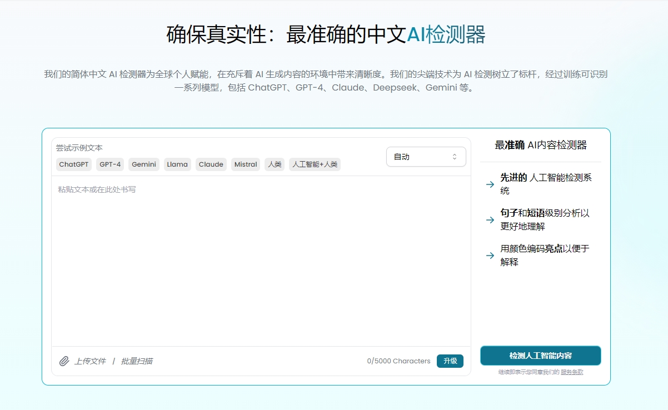Open the 批量扫描 batch scan option
This screenshot has width=668, height=410.
pyautogui.click(x=137, y=361)
